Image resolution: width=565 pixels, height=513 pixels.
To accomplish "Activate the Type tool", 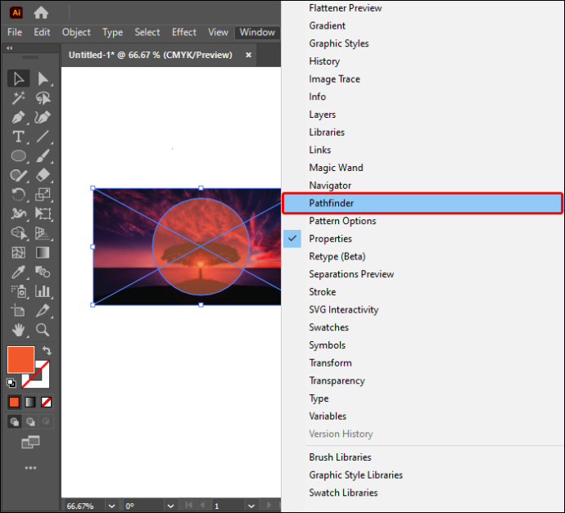I will [18, 137].
